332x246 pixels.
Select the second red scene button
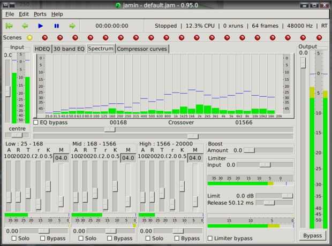(x=60, y=37)
